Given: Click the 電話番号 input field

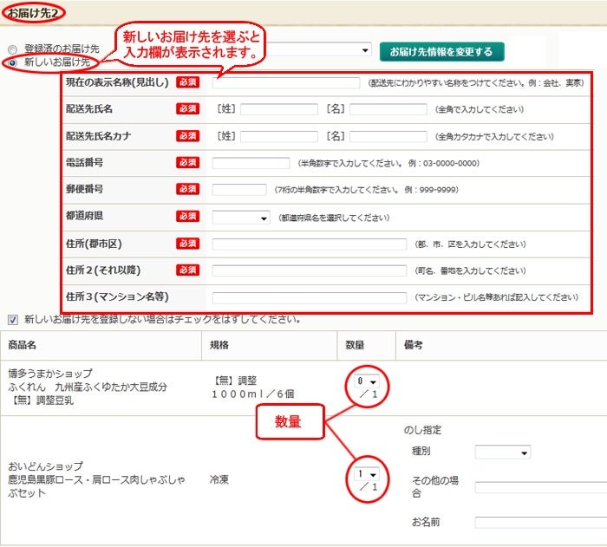Looking at the screenshot, I should coord(251,163).
